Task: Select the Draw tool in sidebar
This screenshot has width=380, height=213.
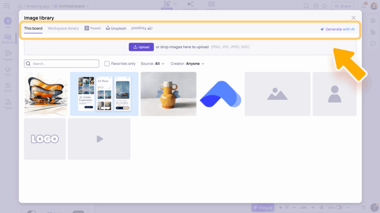Action: [8, 70]
